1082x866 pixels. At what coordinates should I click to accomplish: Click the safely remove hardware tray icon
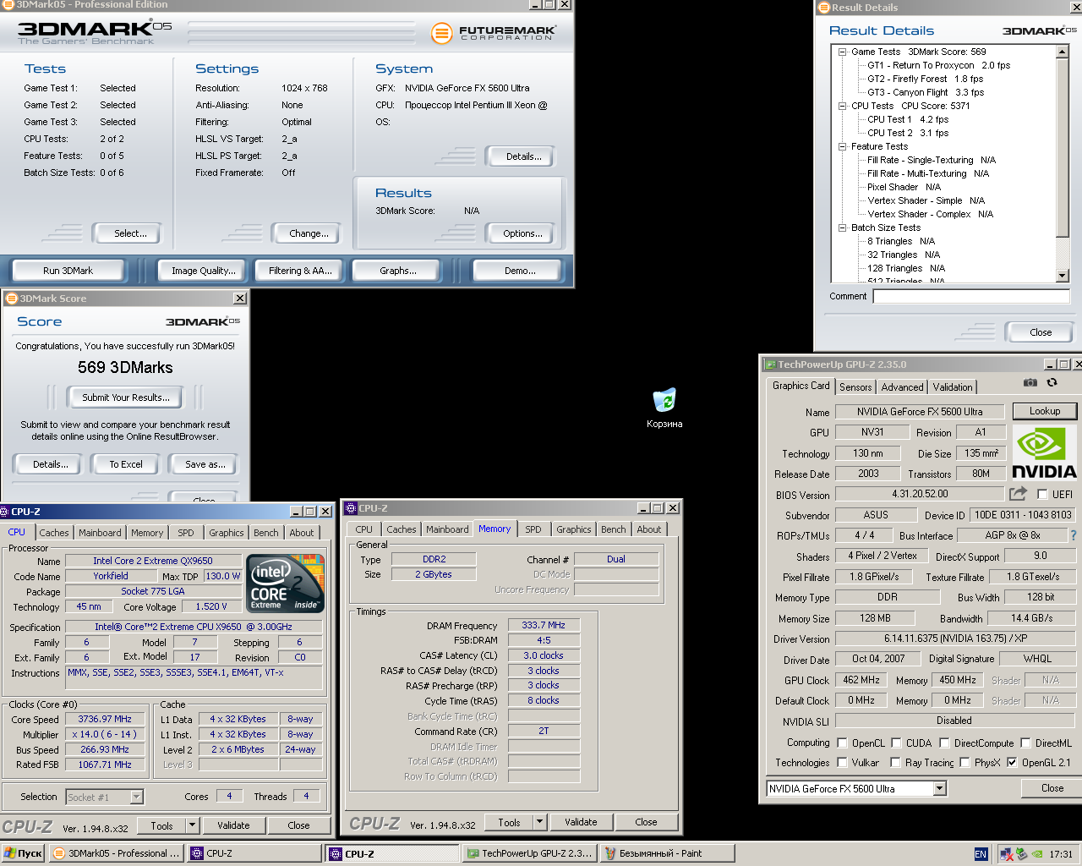tap(1021, 854)
